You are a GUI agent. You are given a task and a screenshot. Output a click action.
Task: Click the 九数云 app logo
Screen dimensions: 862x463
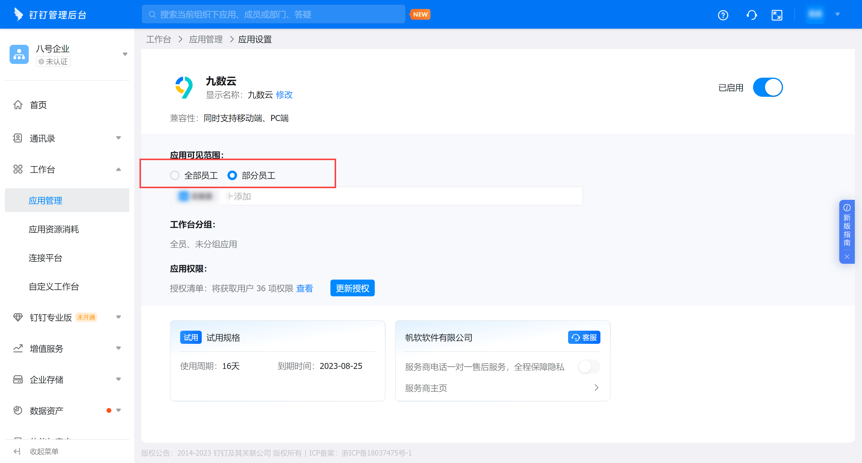184,88
